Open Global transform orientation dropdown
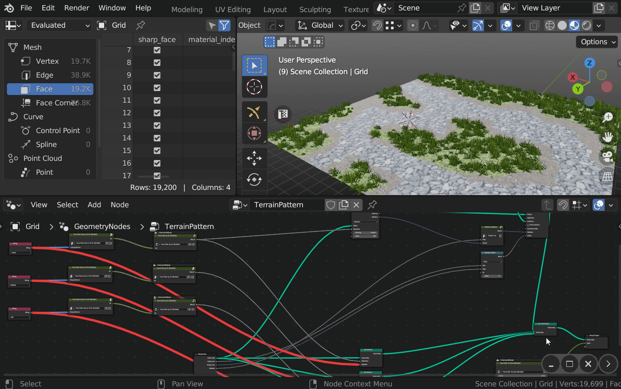Screen dimensions: 621x389 point(319,25)
